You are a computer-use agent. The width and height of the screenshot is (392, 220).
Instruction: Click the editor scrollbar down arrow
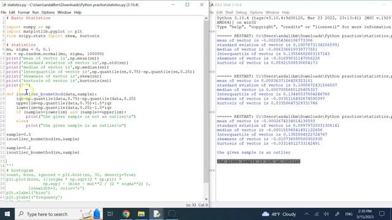click(206, 199)
